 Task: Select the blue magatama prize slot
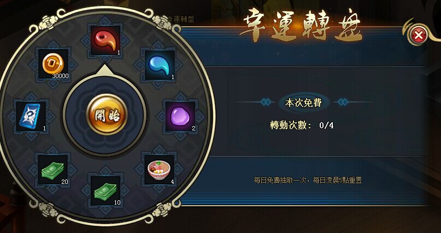coord(160,65)
